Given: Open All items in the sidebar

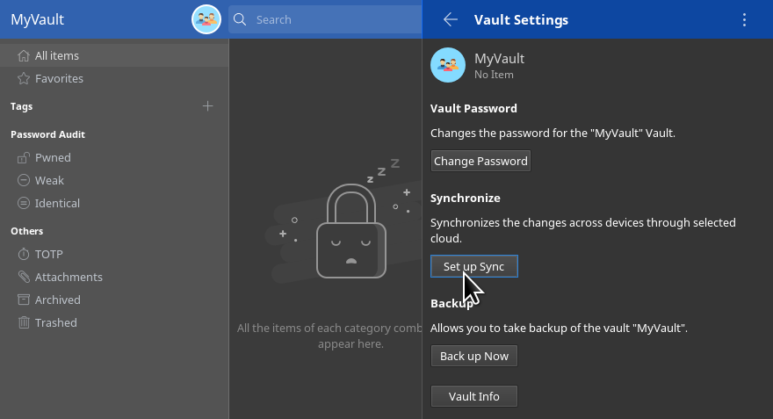Looking at the screenshot, I should (x=56, y=55).
